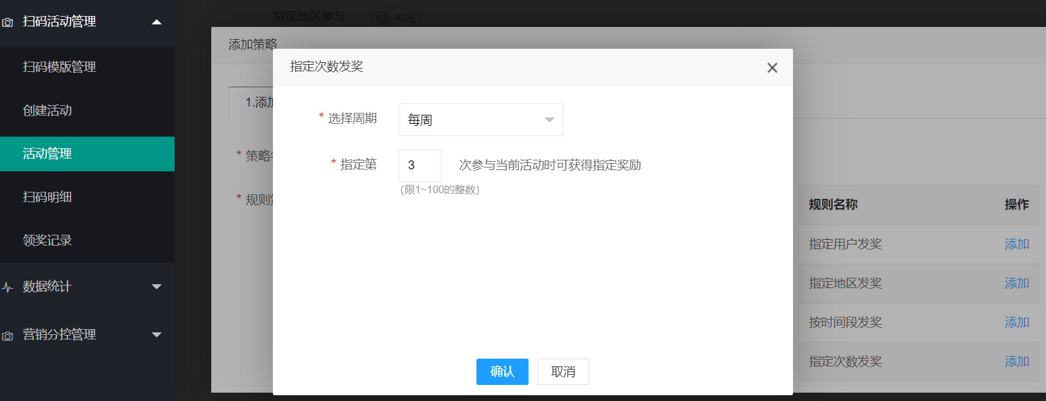Click 添加 for 指定地区发奖
The height and width of the screenshot is (401, 1046).
(1017, 283)
